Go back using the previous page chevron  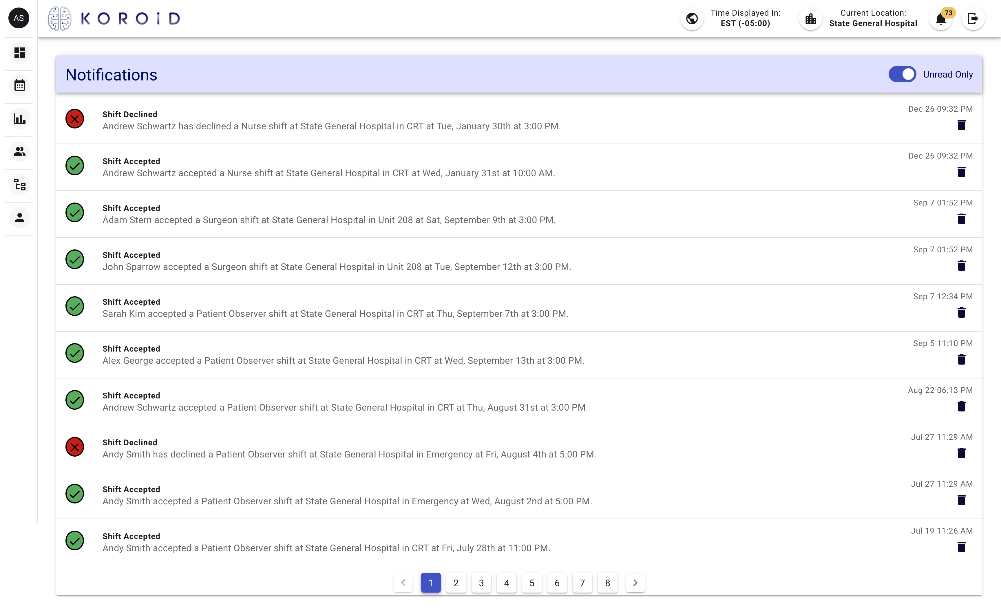(403, 582)
